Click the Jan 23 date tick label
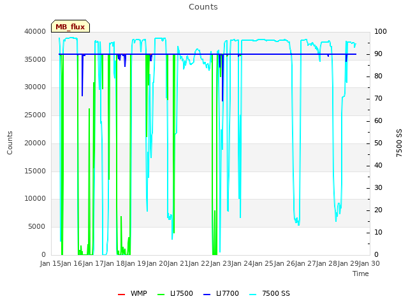408x306 pixels. coord(221,263)
